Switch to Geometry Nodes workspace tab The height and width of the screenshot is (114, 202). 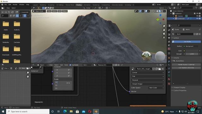pyautogui.click(x=117, y=5)
